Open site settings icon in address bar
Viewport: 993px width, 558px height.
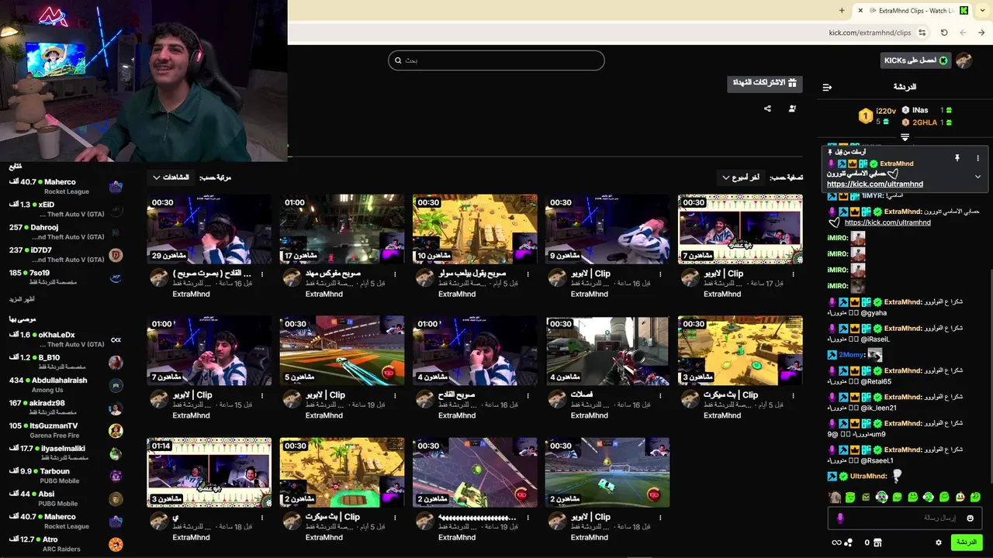click(x=922, y=33)
